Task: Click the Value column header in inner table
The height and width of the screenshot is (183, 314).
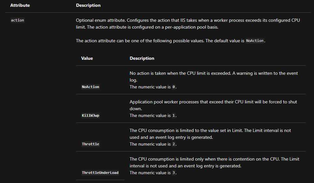Action: (87, 58)
